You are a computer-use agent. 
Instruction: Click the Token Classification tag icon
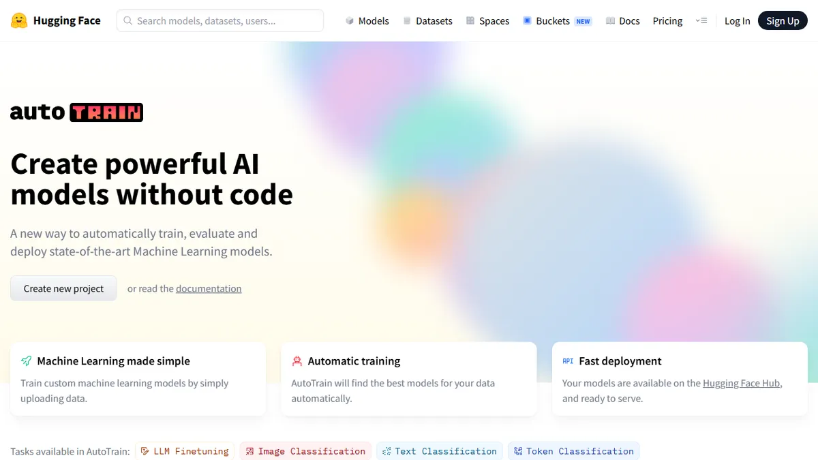pyautogui.click(x=518, y=451)
